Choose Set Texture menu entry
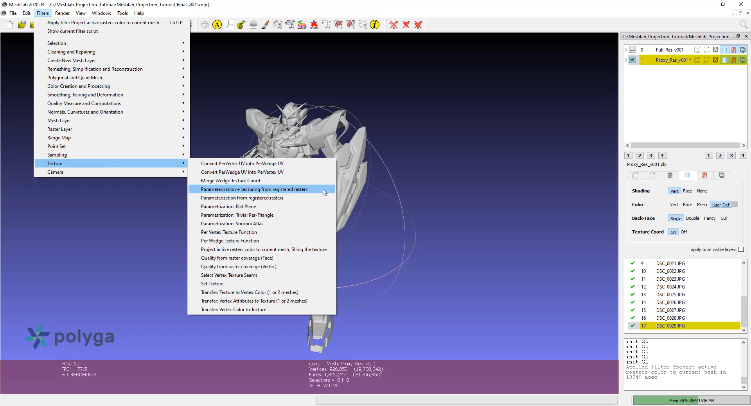Viewport: 751px width, 406px height. click(262, 283)
